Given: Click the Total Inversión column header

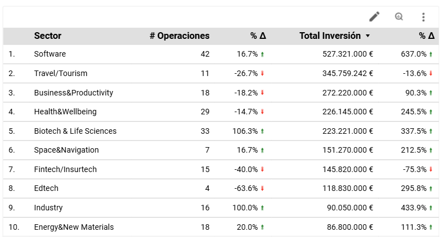Looking at the screenshot, I should click(x=330, y=36).
